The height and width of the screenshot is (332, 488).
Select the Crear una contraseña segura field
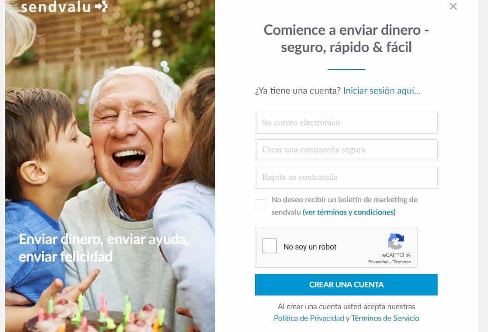pyautogui.click(x=346, y=150)
